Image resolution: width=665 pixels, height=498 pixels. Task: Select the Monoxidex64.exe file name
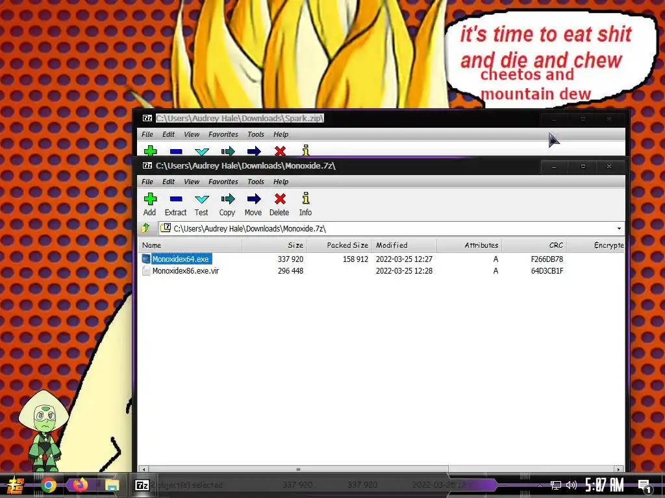(x=181, y=259)
